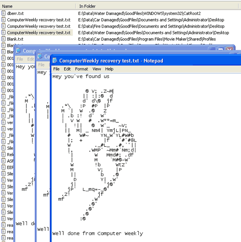Select the Blank.txt file icon
The width and height of the screenshot is (241, 242).
[3, 39]
